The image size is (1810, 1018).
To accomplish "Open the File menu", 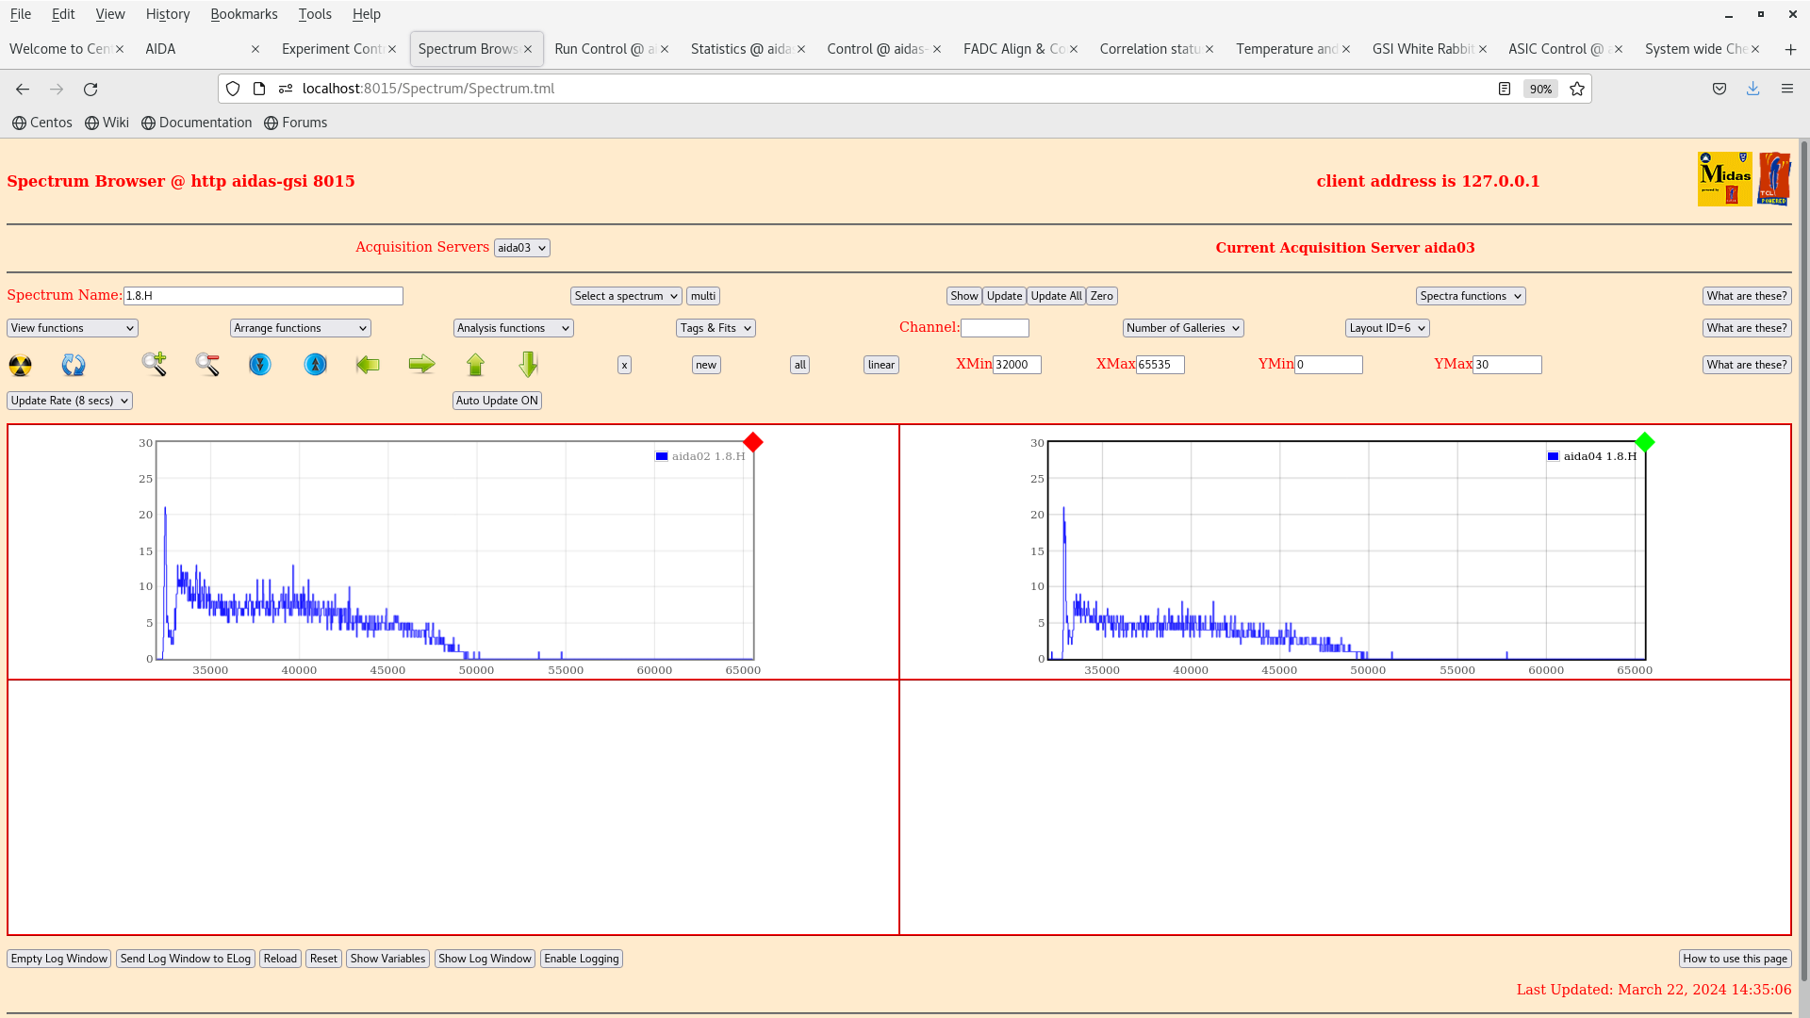I will click(x=20, y=14).
